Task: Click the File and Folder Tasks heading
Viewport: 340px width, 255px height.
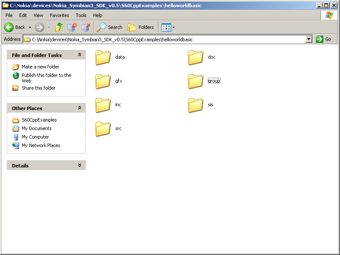Action: (37, 55)
